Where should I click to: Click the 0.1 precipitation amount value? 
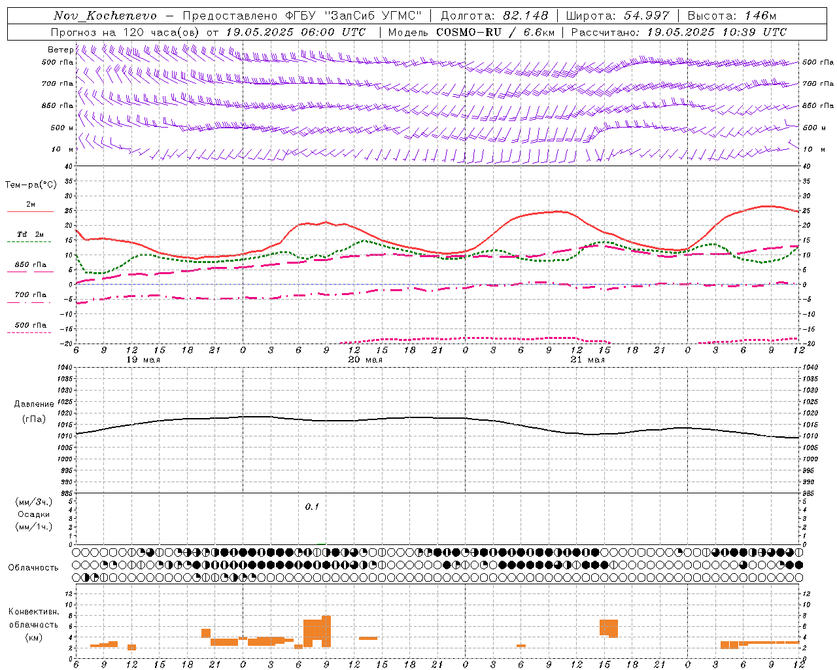click(312, 507)
